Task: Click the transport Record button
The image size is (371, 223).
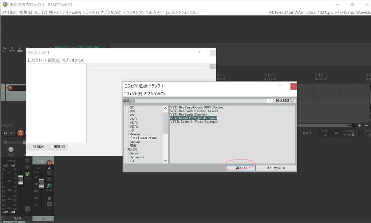Action: [20, 133]
